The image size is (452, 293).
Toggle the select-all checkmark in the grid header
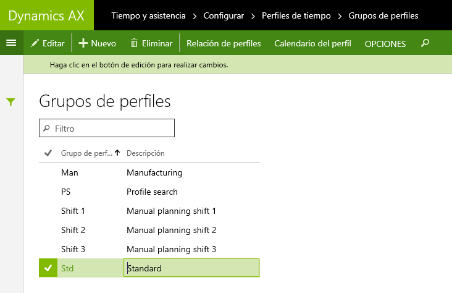[48, 153]
